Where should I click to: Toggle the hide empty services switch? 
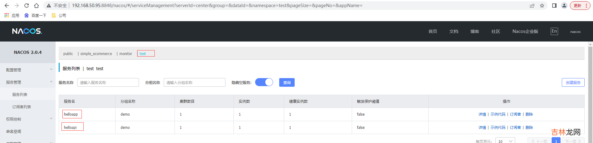coord(264,82)
